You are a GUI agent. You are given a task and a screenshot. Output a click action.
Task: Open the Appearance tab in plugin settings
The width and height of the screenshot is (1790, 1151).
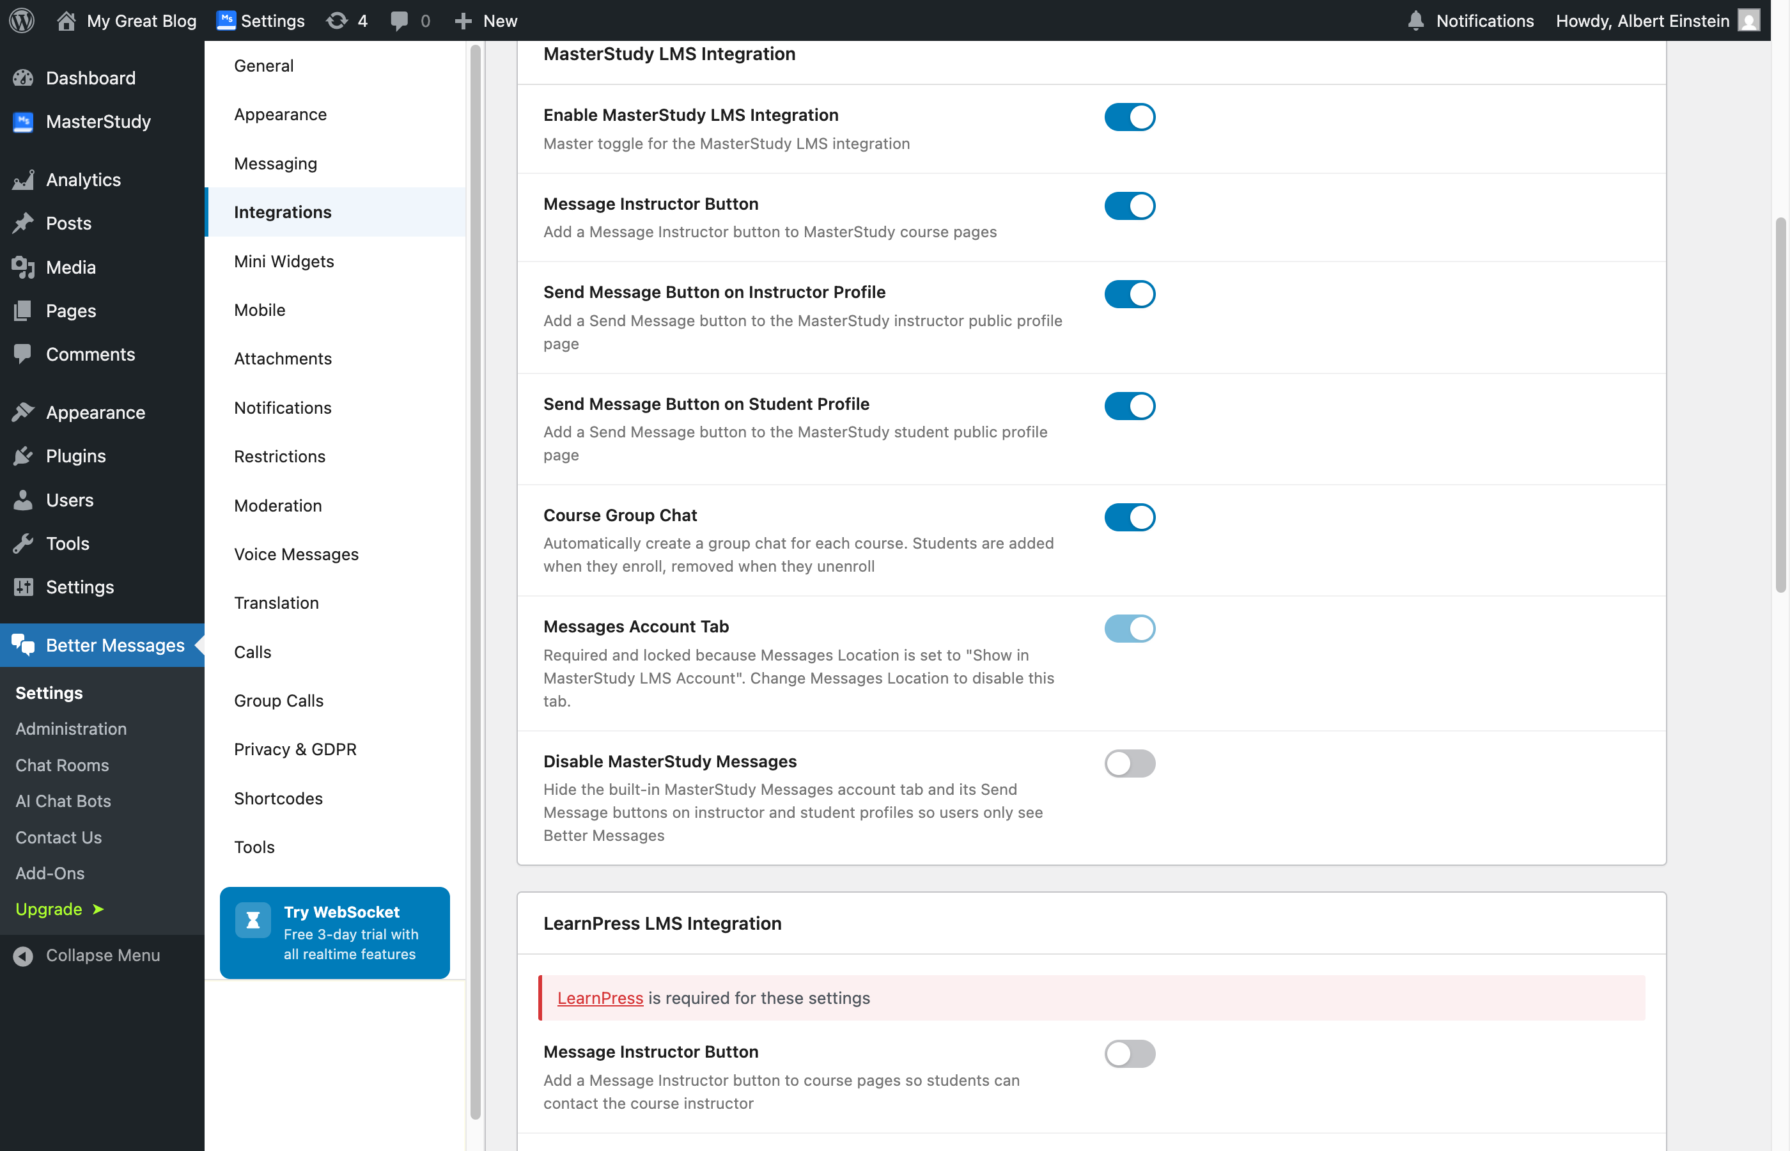coord(336,114)
